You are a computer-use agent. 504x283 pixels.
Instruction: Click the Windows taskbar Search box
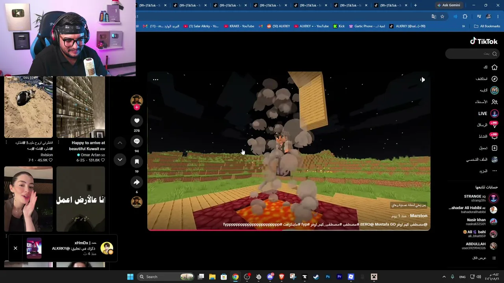167,277
